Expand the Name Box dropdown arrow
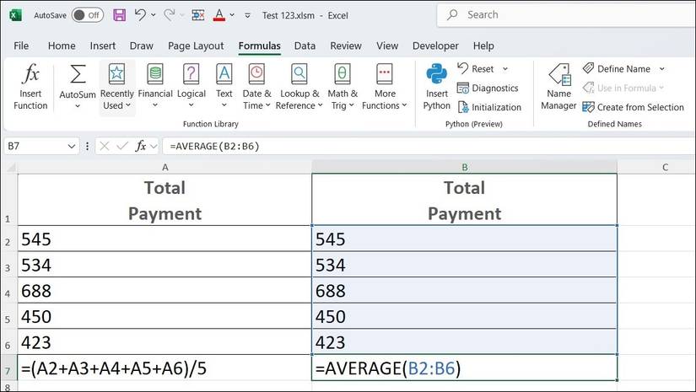Image resolution: width=696 pixels, height=392 pixels. [x=71, y=146]
